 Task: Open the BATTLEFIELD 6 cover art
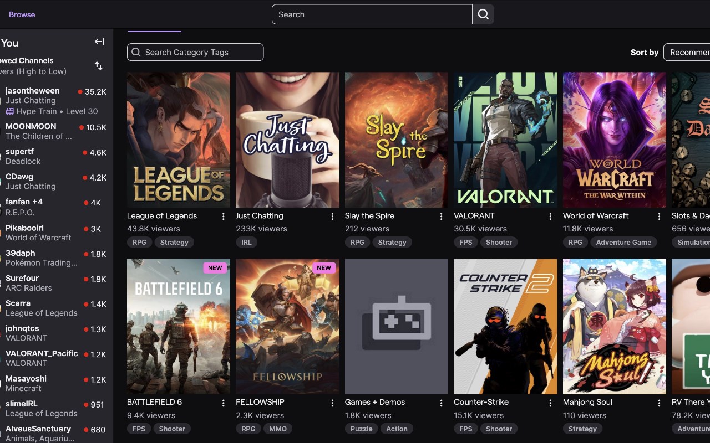tap(179, 327)
